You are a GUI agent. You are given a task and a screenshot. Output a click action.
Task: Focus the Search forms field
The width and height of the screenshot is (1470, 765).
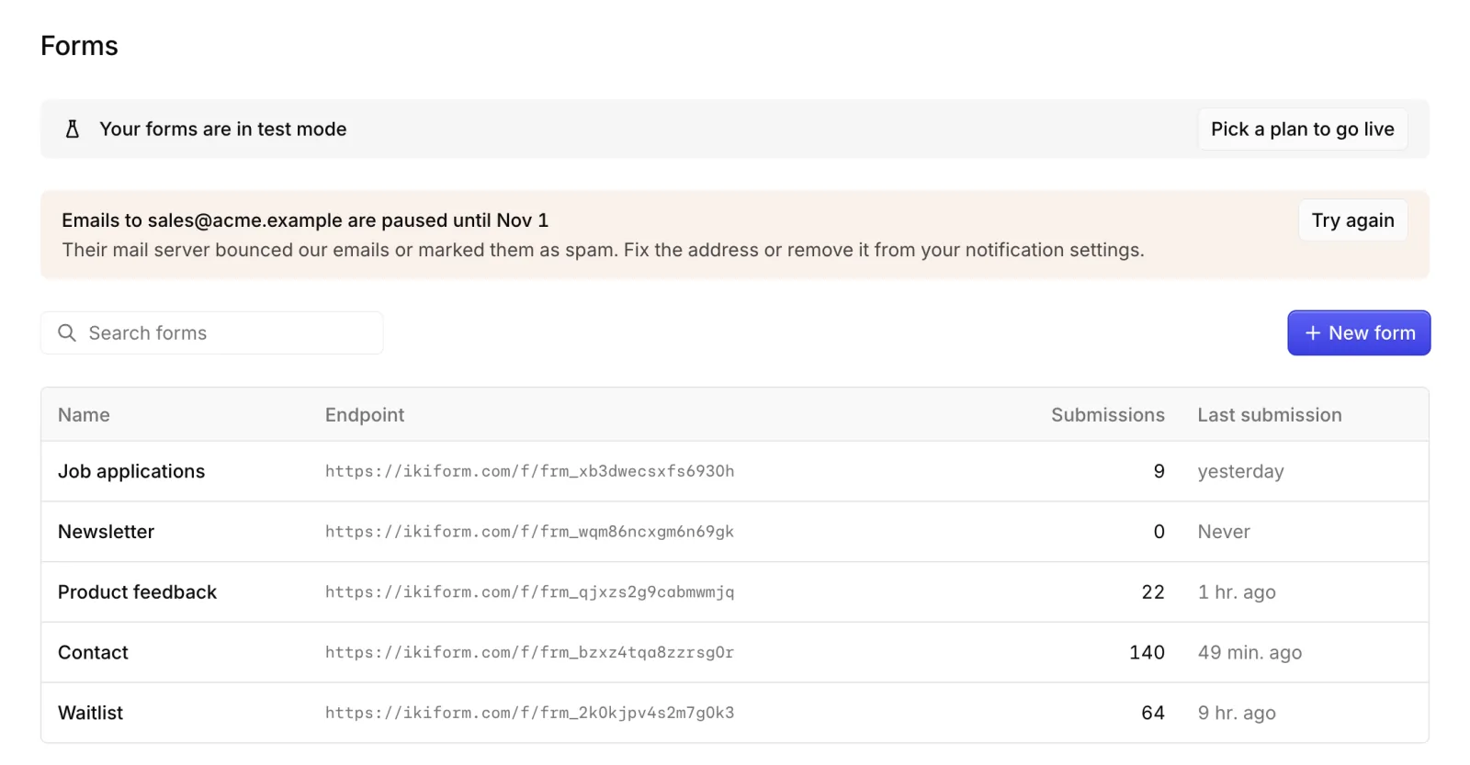point(212,332)
